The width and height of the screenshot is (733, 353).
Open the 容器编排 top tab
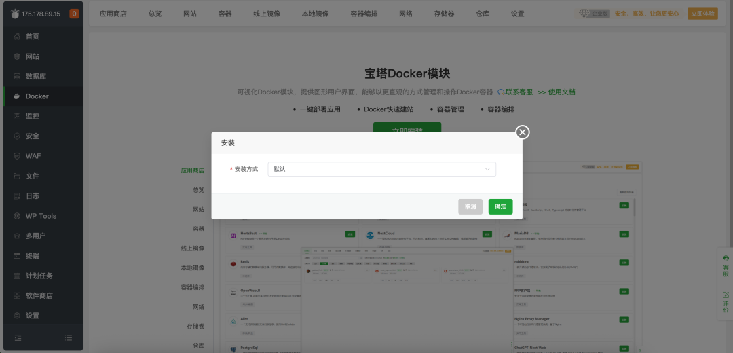point(364,14)
